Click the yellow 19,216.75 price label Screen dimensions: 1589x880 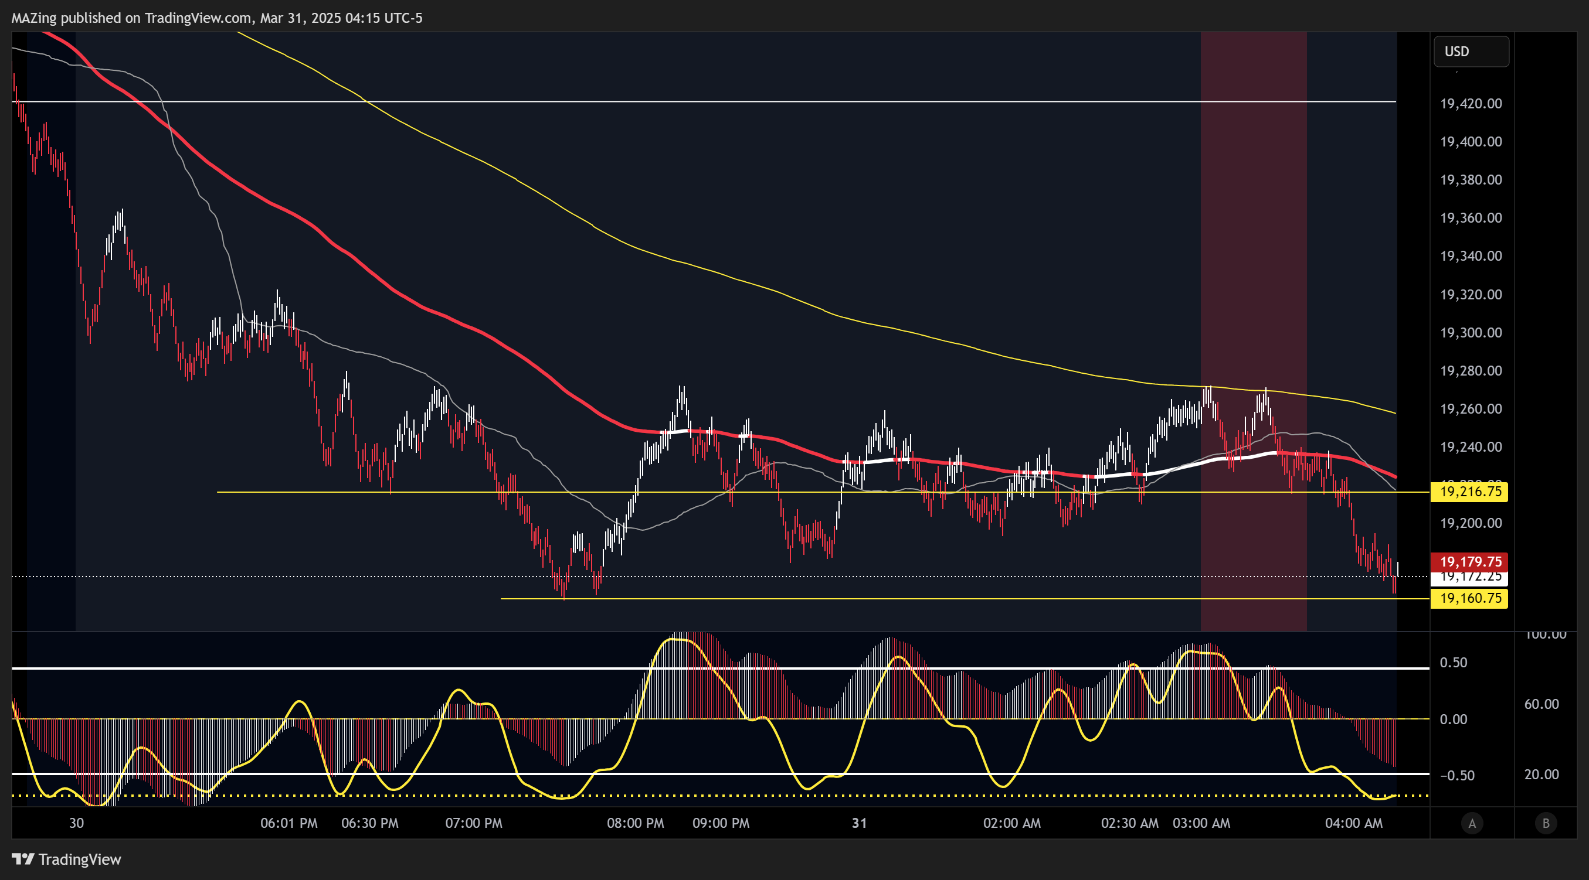pyautogui.click(x=1469, y=492)
